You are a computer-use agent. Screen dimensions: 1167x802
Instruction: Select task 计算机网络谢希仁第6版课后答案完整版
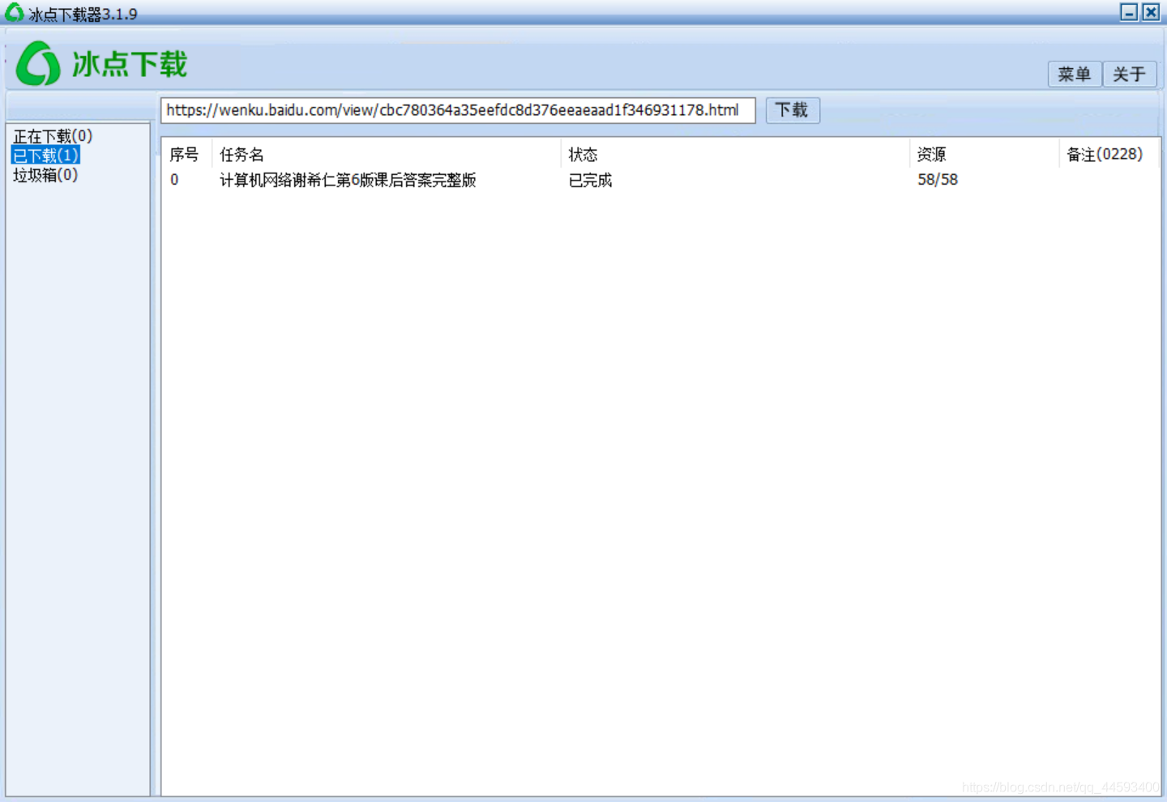(x=348, y=180)
